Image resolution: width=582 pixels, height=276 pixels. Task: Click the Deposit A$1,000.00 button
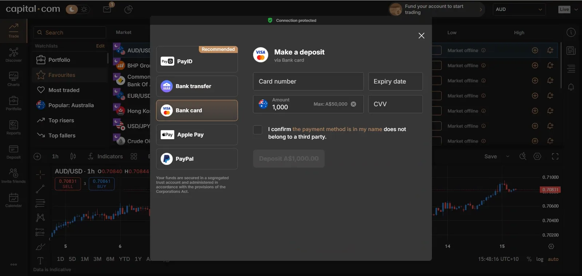tap(289, 159)
